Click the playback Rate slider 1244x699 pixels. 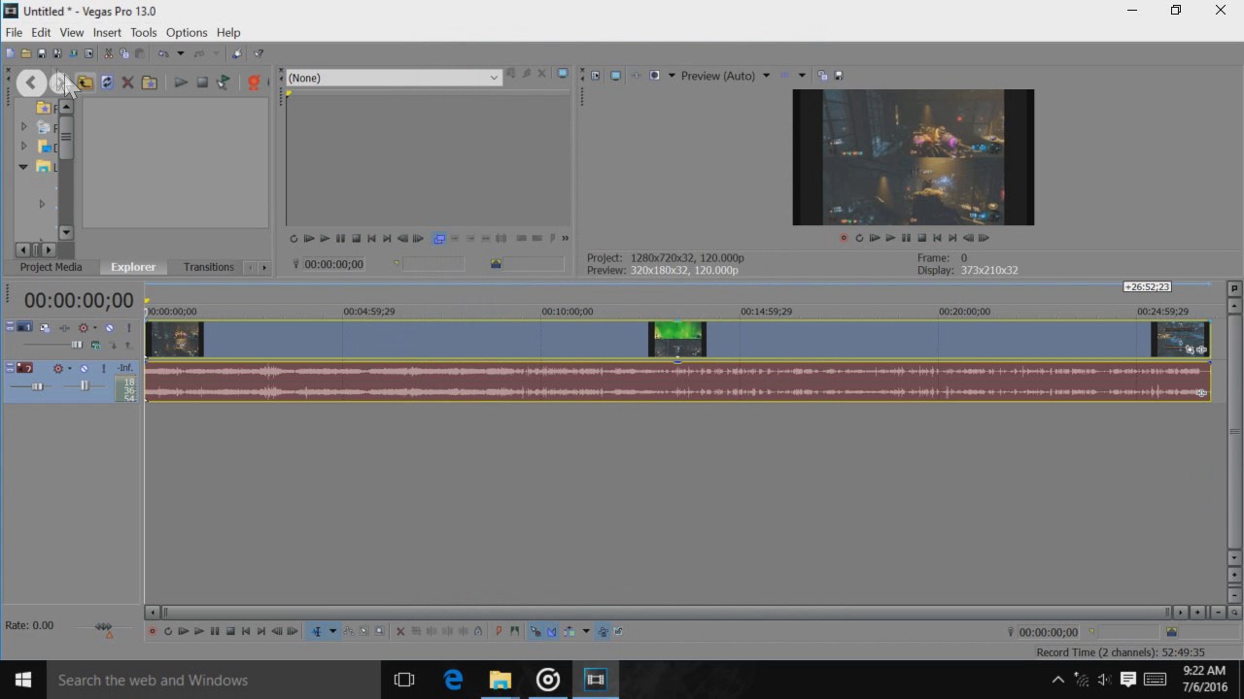pos(104,627)
